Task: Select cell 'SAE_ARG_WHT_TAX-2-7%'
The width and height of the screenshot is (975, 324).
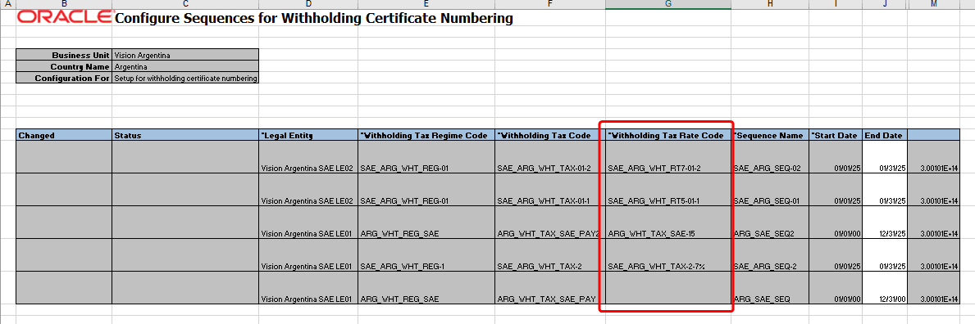Action: click(668, 255)
